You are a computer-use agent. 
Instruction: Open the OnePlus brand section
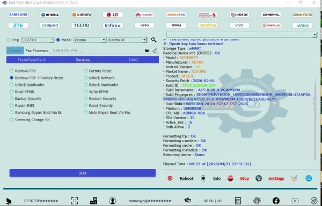271,25
